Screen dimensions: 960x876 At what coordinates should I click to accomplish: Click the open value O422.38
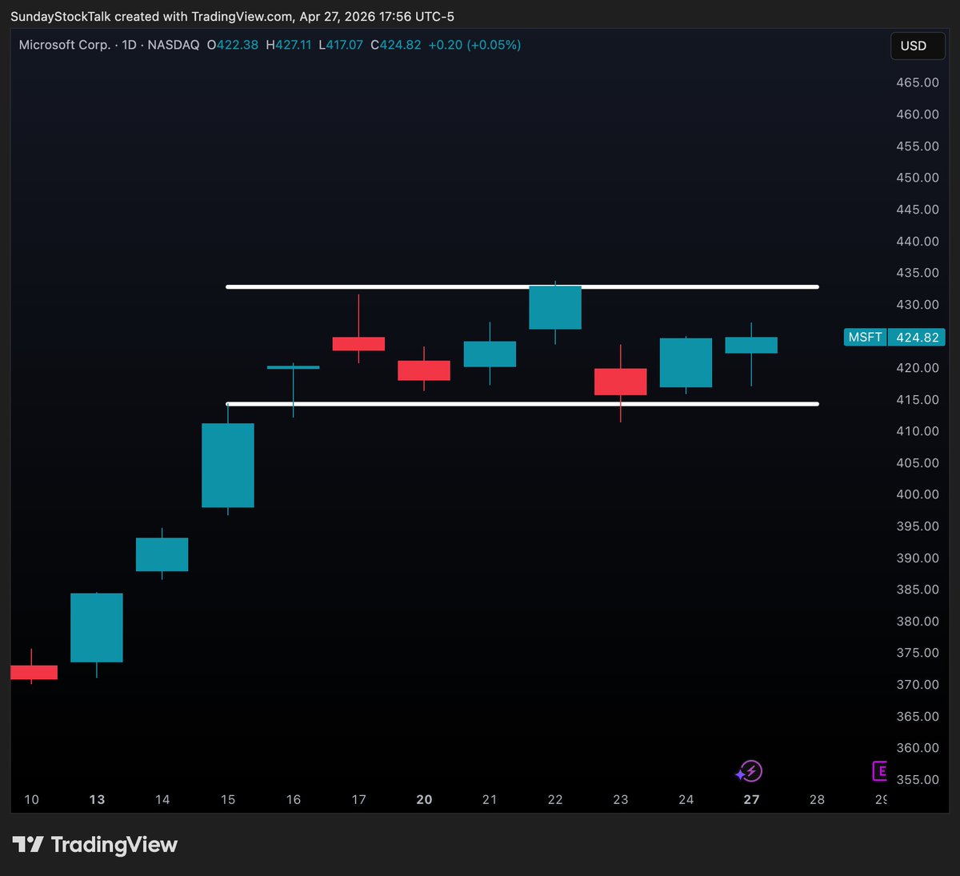(x=232, y=45)
